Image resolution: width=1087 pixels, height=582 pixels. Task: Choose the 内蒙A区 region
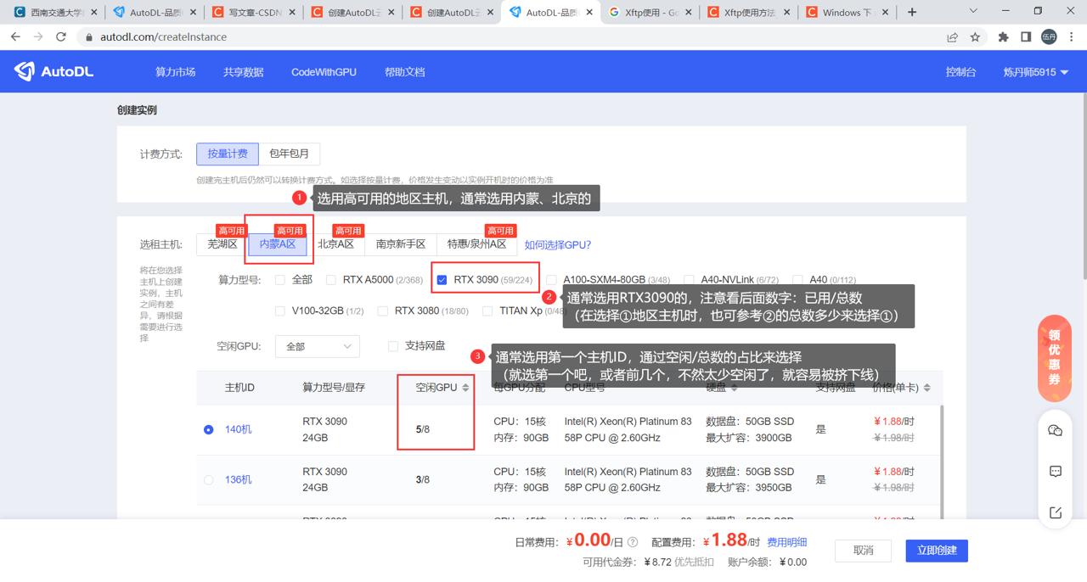[x=278, y=244]
